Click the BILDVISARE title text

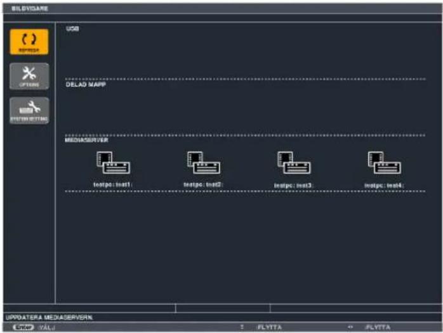(x=30, y=8)
